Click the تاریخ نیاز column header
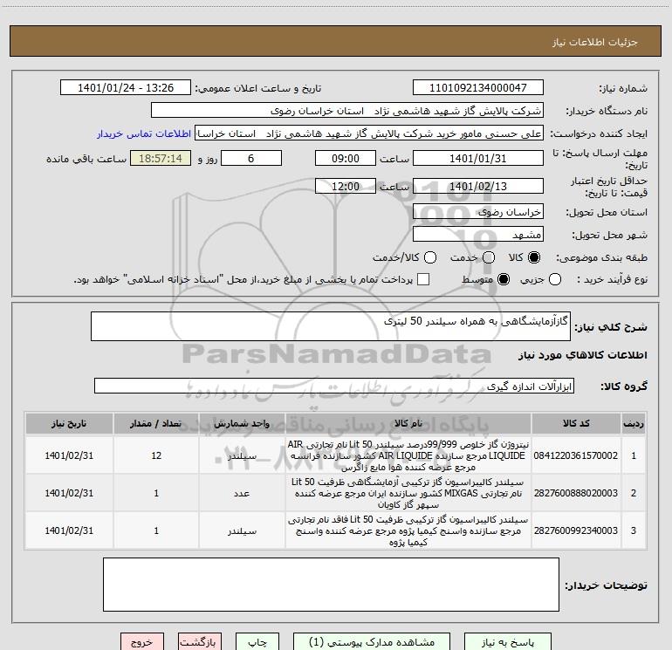The height and width of the screenshot is (650, 672). point(69,423)
